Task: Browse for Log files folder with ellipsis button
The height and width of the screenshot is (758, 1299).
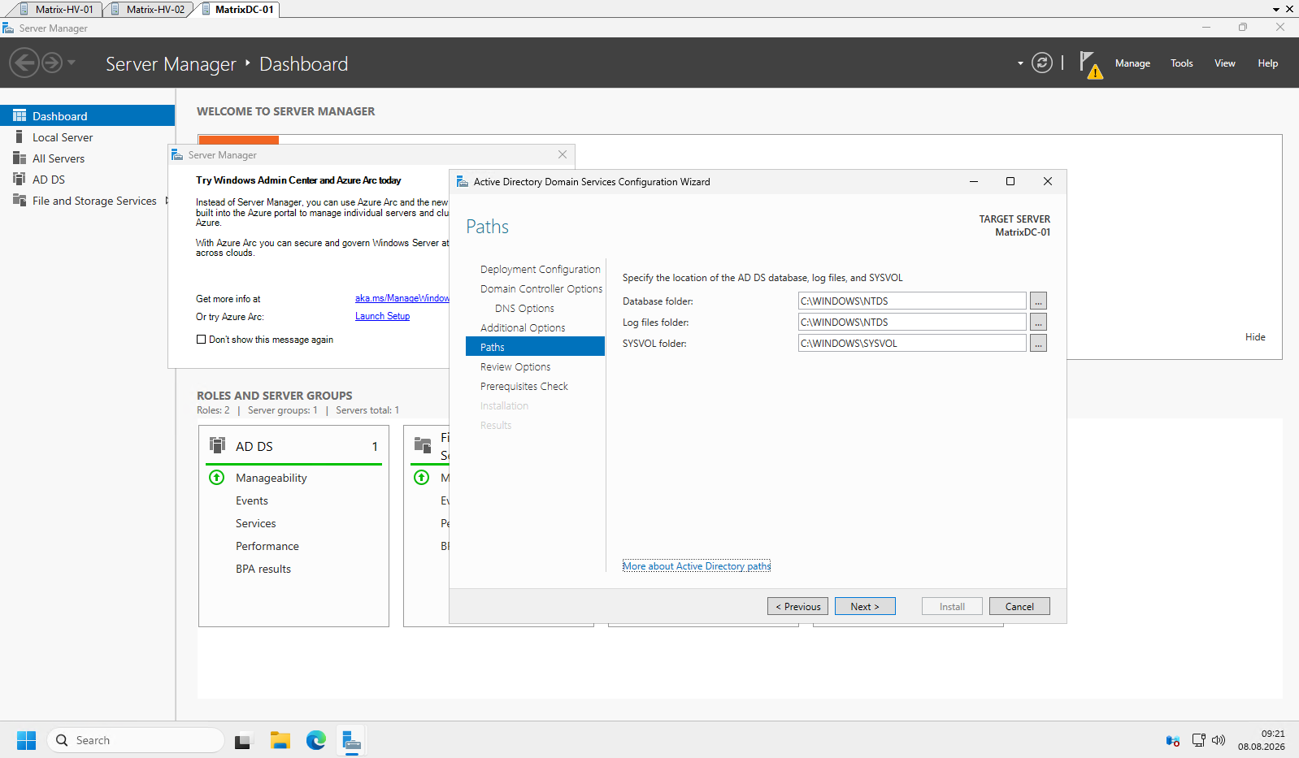Action: pos(1038,322)
